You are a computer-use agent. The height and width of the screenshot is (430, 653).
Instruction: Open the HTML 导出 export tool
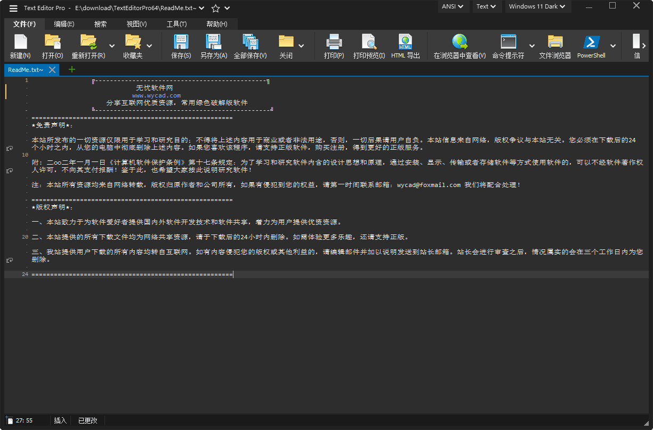[x=405, y=45]
